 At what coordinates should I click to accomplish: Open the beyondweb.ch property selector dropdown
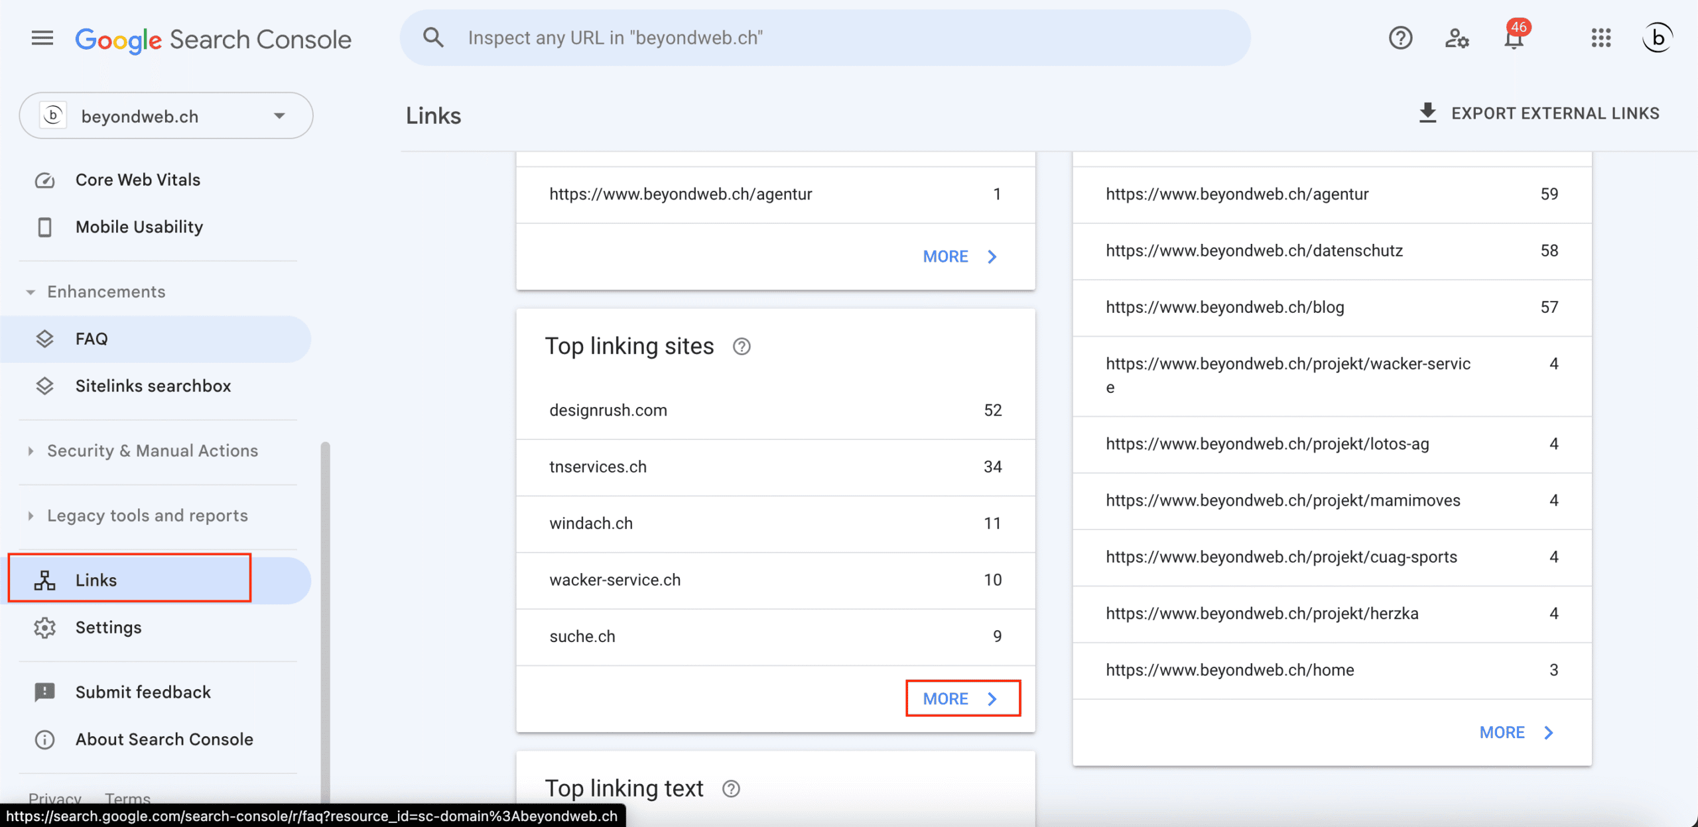tap(166, 115)
